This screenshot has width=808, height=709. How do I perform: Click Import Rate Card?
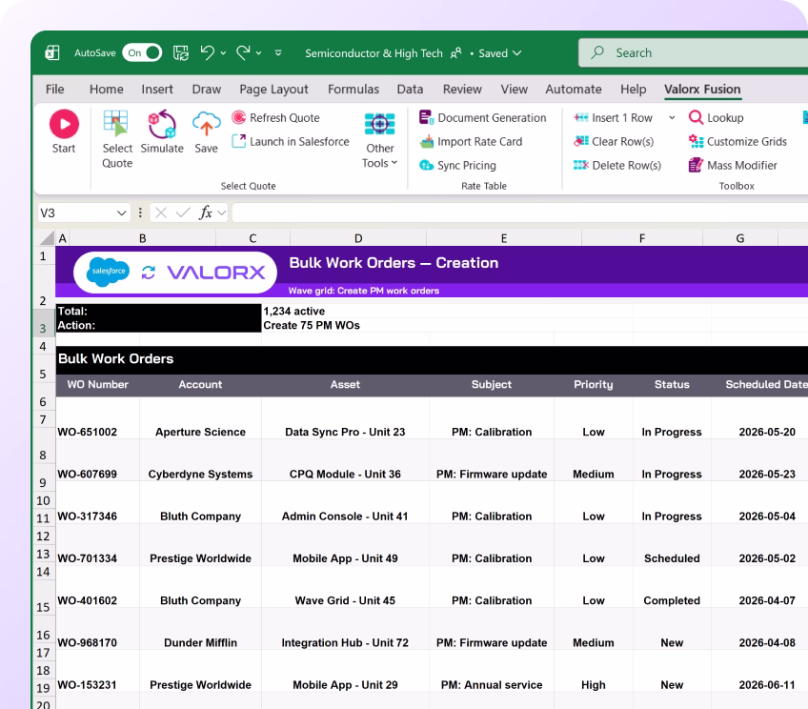point(471,141)
